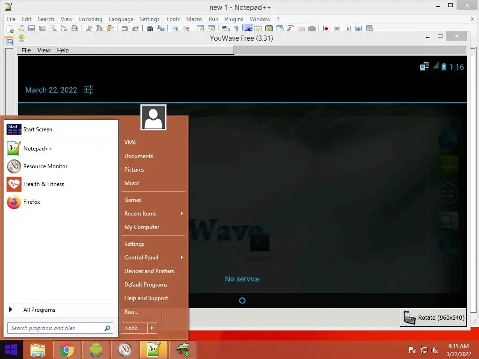This screenshot has width=479, height=359.
Task: Open the Encoding menu in Notepad++
Action: pyautogui.click(x=90, y=19)
